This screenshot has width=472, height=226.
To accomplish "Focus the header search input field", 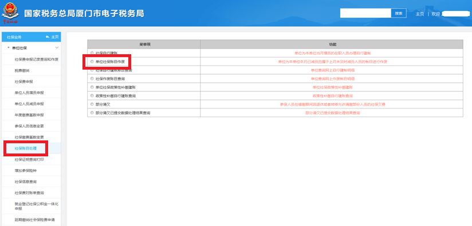I will [x=365, y=13].
